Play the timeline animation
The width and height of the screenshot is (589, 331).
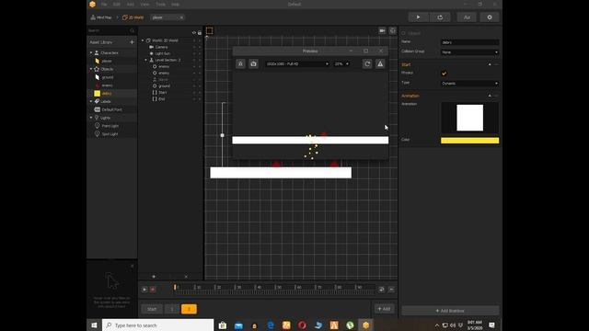(144, 290)
